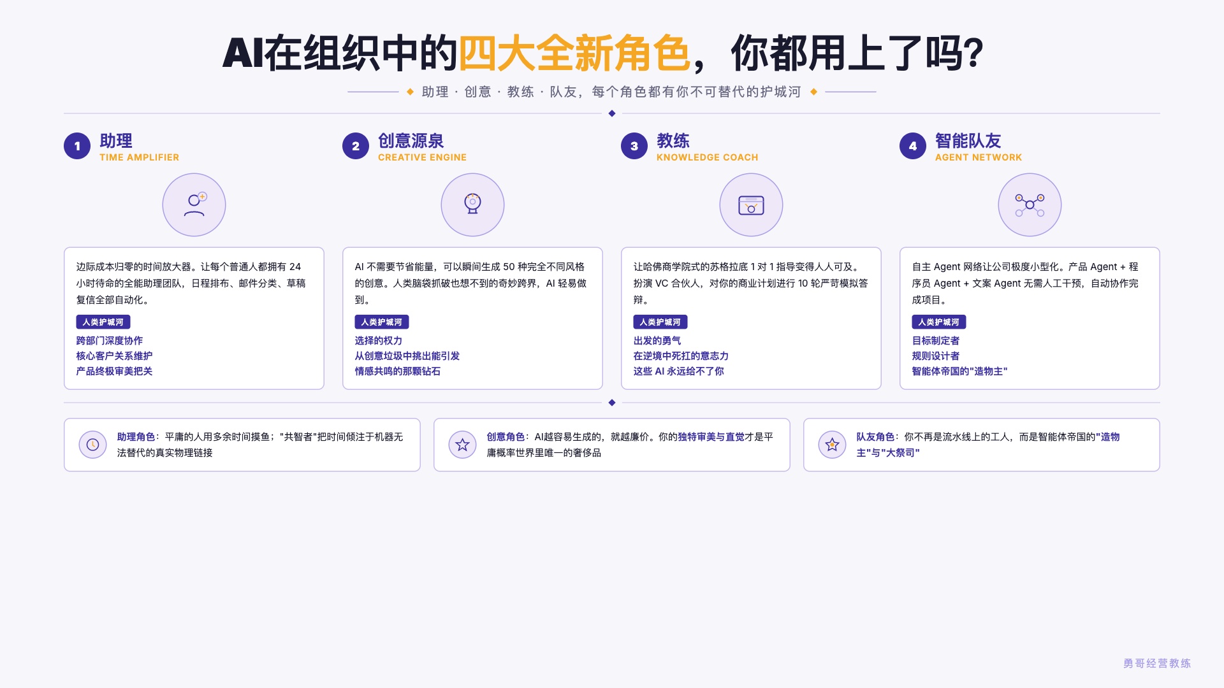Click the heading 教练
Image resolution: width=1224 pixels, height=688 pixels.
(673, 141)
